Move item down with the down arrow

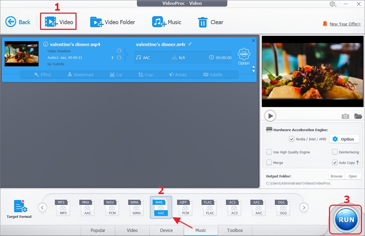point(254,71)
